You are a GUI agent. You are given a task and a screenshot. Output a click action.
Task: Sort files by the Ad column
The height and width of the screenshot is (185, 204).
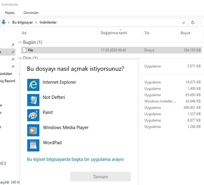tap(24, 33)
